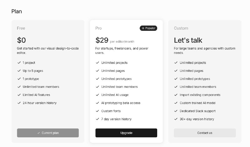Select the Pro plan title
Image resolution: width=250 pixels, height=147 pixels.
point(98,28)
